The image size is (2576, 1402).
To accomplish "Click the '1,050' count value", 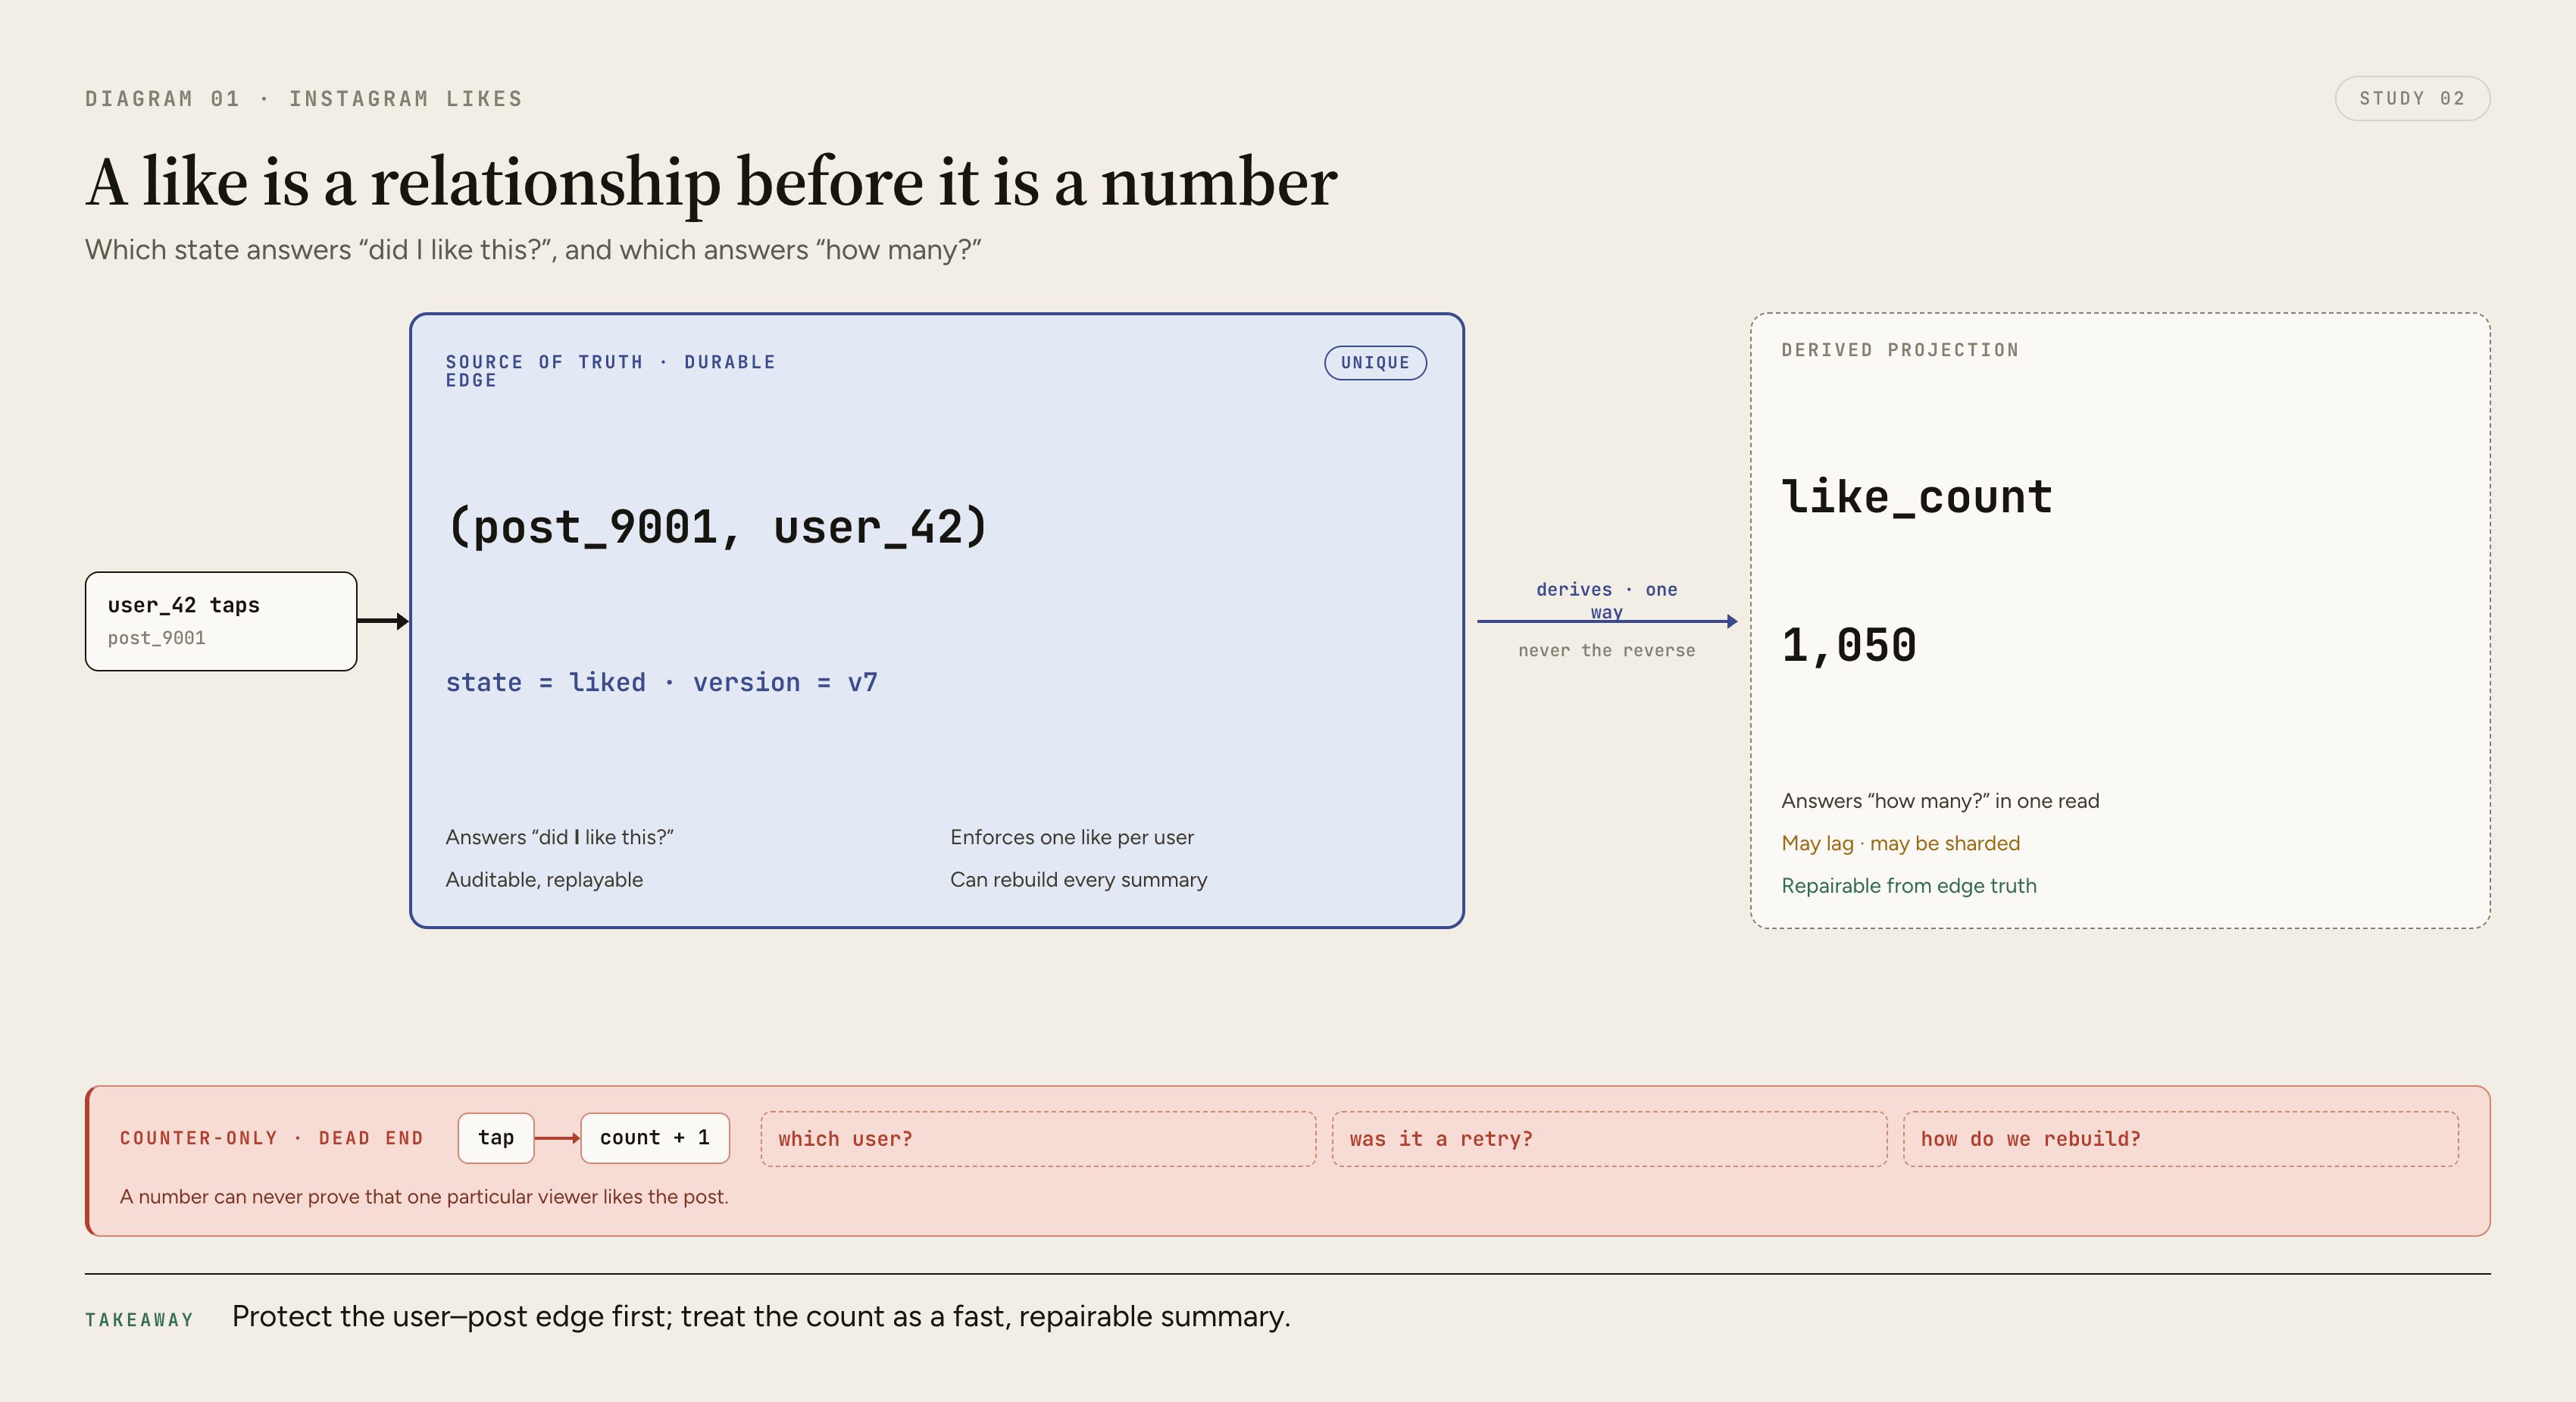I will (x=1849, y=645).
